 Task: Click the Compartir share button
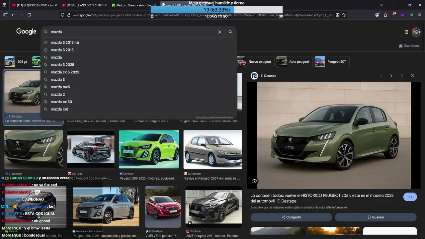pyautogui.click(x=291, y=217)
